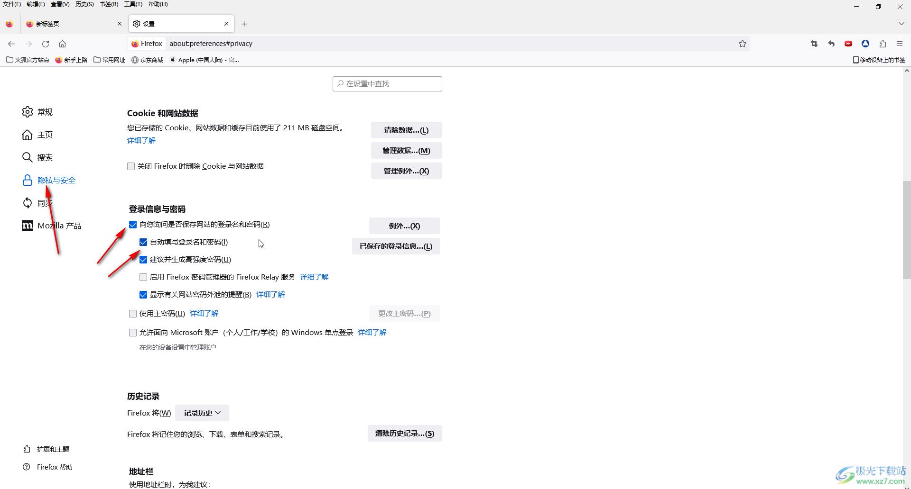Open the 工具(T) menu
The height and width of the screenshot is (489, 911).
[133, 4]
